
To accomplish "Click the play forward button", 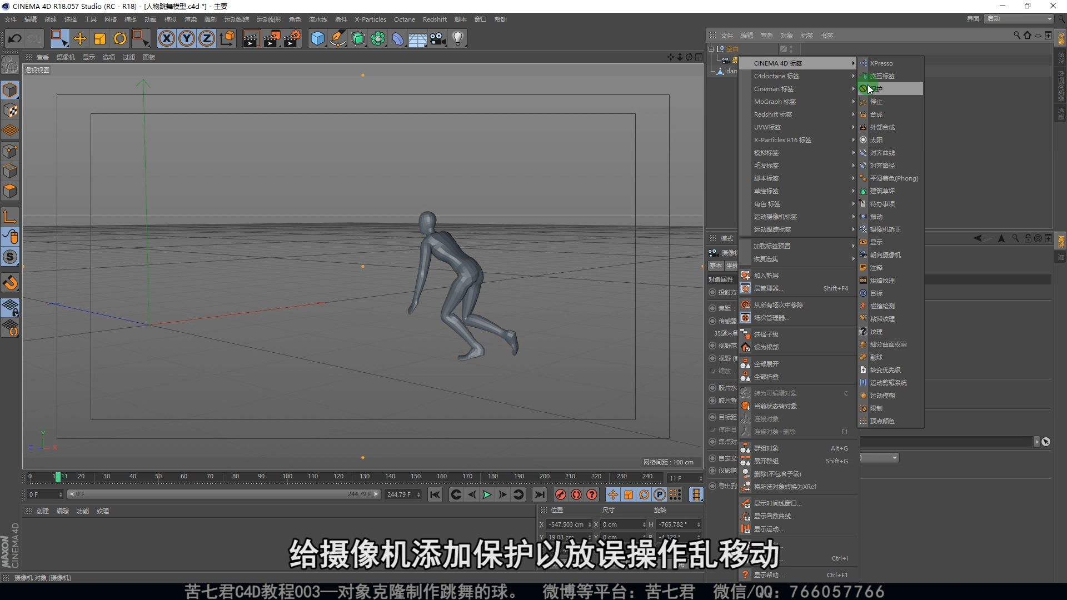I will coord(487,494).
